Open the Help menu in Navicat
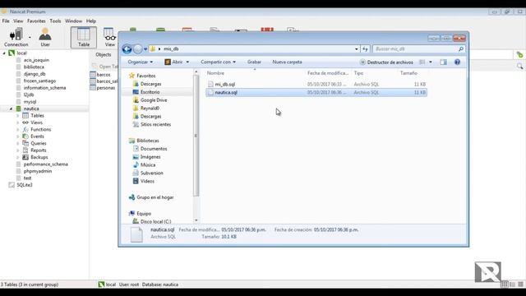Image resolution: width=526 pixels, height=296 pixels. pyautogui.click(x=91, y=21)
